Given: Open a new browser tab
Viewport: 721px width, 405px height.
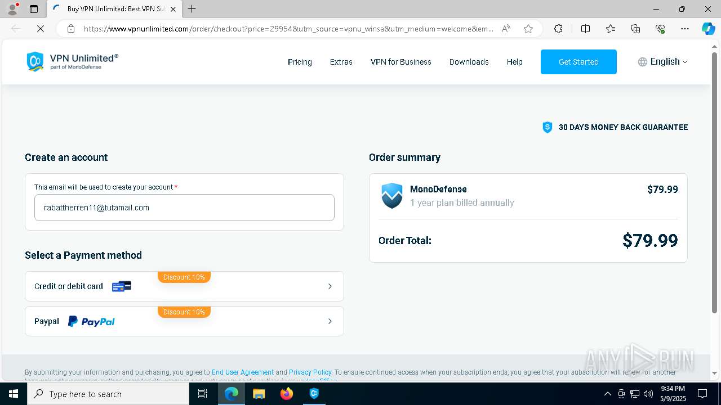Looking at the screenshot, I should (x=192, y=9).
